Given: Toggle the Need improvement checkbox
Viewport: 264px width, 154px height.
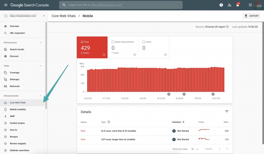Looking at the screenshot, I should tap(113, 42).
